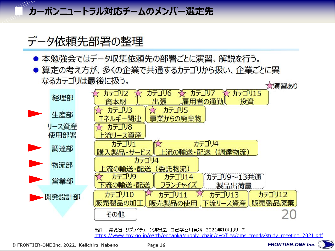Click the slide heading データ依頼先部署の整理
Image resolution: width=335 pixels, height=251 pixels.
[x=85, y=42]
